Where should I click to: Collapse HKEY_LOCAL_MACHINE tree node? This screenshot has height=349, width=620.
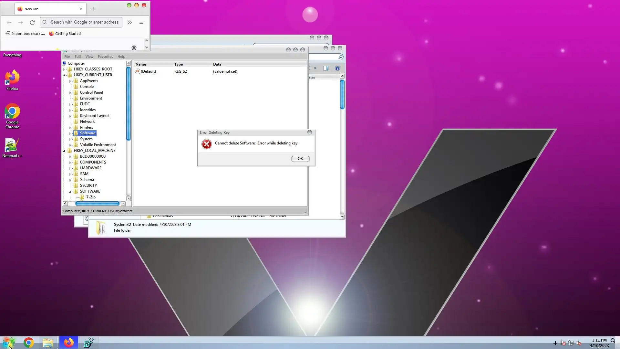[x=64, y=151]
